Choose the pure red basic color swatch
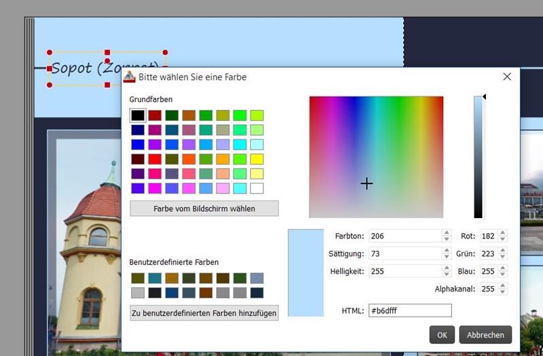The width and height of the screenshot is (543, 356). 155,159
